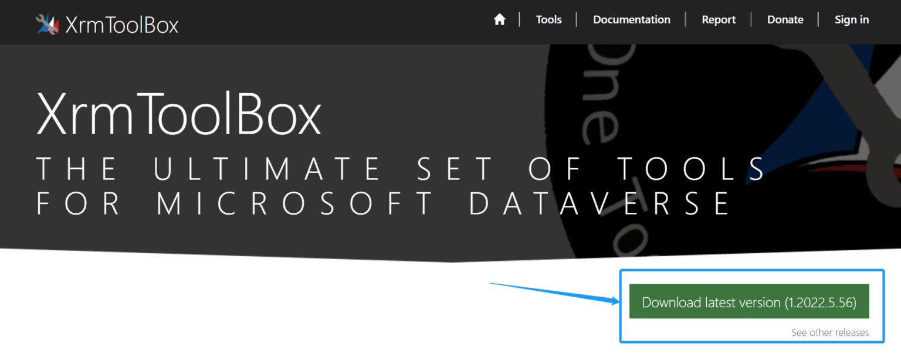This screenshot has width=901, height=357.
Task: Open the Documentation section
Action: [631, 19]
